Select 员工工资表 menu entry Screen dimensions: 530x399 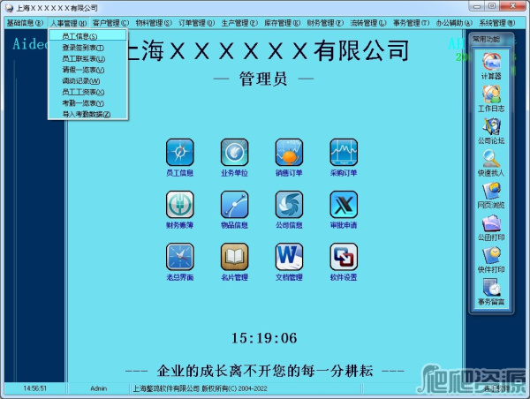(x=87, y=92)
